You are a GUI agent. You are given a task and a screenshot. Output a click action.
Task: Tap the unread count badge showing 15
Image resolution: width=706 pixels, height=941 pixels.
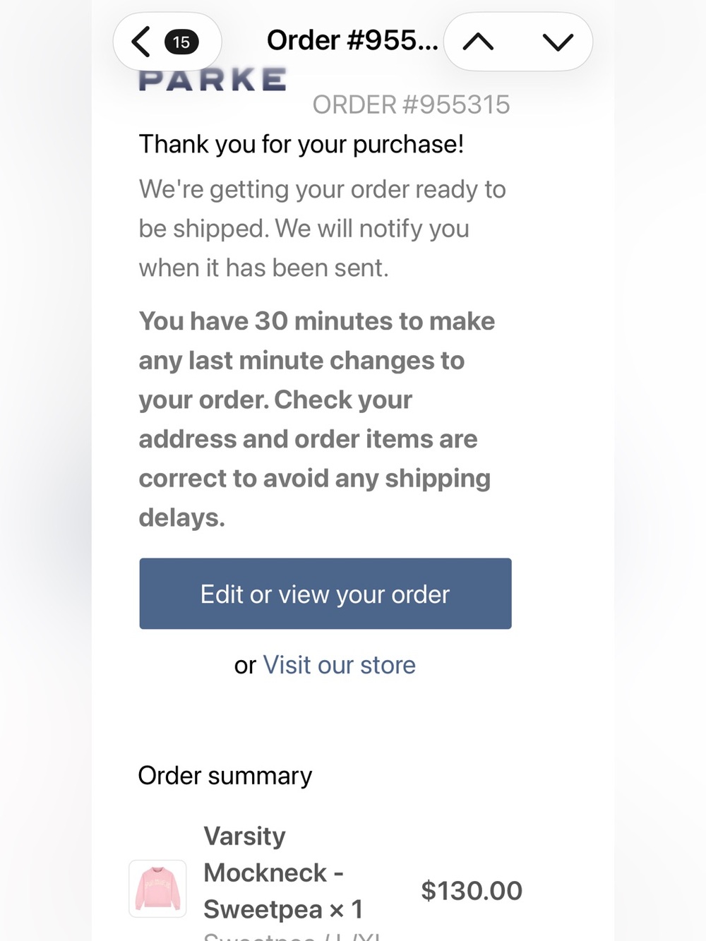pos(181,42)
